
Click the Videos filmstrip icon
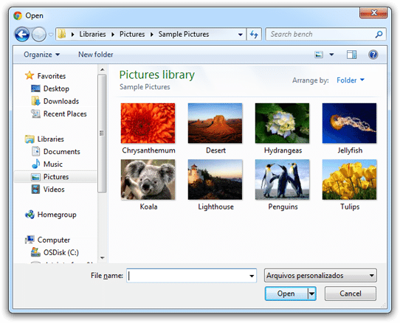point(35,190)
